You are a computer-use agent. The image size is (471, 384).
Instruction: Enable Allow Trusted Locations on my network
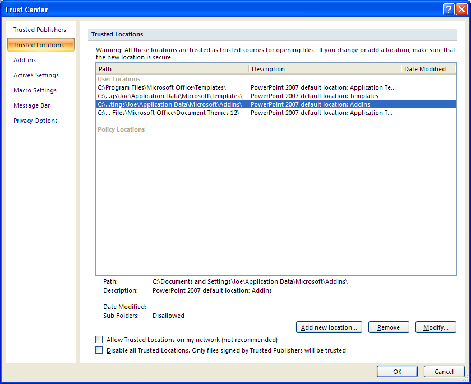[99, 339]
